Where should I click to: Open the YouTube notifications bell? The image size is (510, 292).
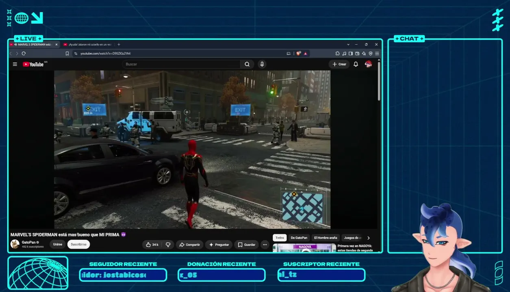point(356,64)
